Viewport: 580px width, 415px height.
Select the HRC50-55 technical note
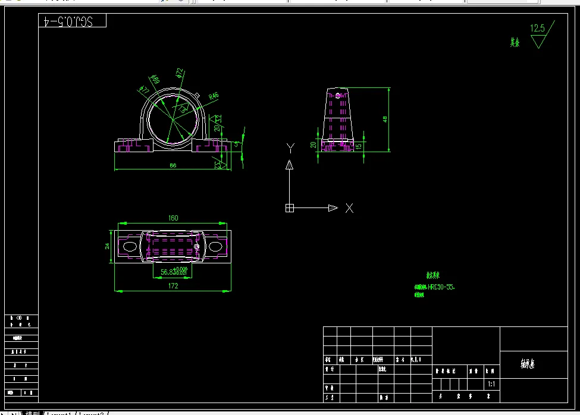tap(435, 287)
